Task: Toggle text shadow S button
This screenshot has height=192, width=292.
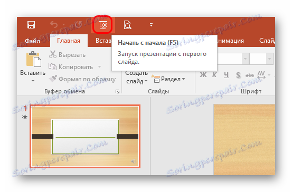Action: pyautogui.click(x=238, y=75)
